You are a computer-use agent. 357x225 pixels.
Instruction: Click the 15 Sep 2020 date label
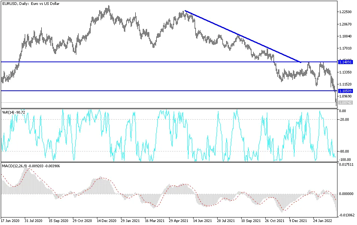coord(59,220)
